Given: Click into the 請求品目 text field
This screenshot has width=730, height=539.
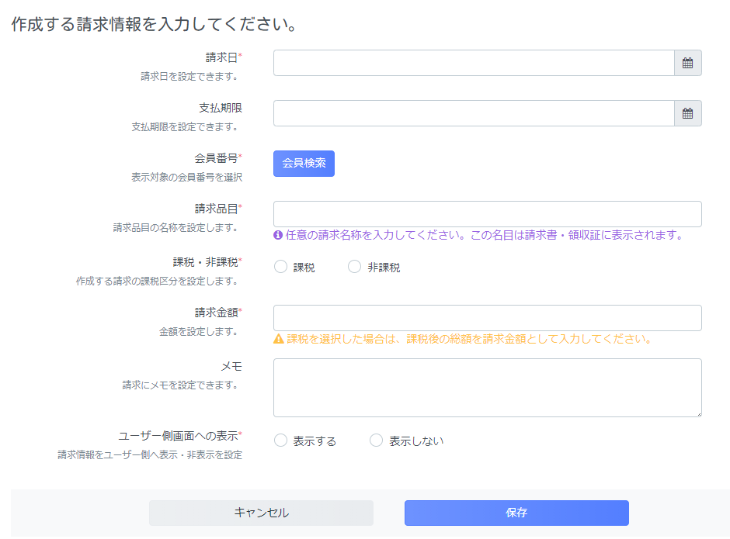Looking at the screenshot, I should tap(488, 214).
